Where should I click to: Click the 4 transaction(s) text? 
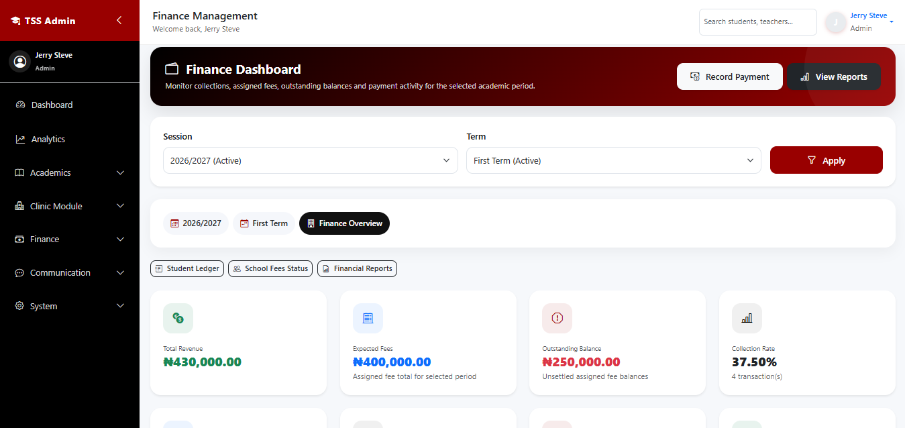pos(757,376)
